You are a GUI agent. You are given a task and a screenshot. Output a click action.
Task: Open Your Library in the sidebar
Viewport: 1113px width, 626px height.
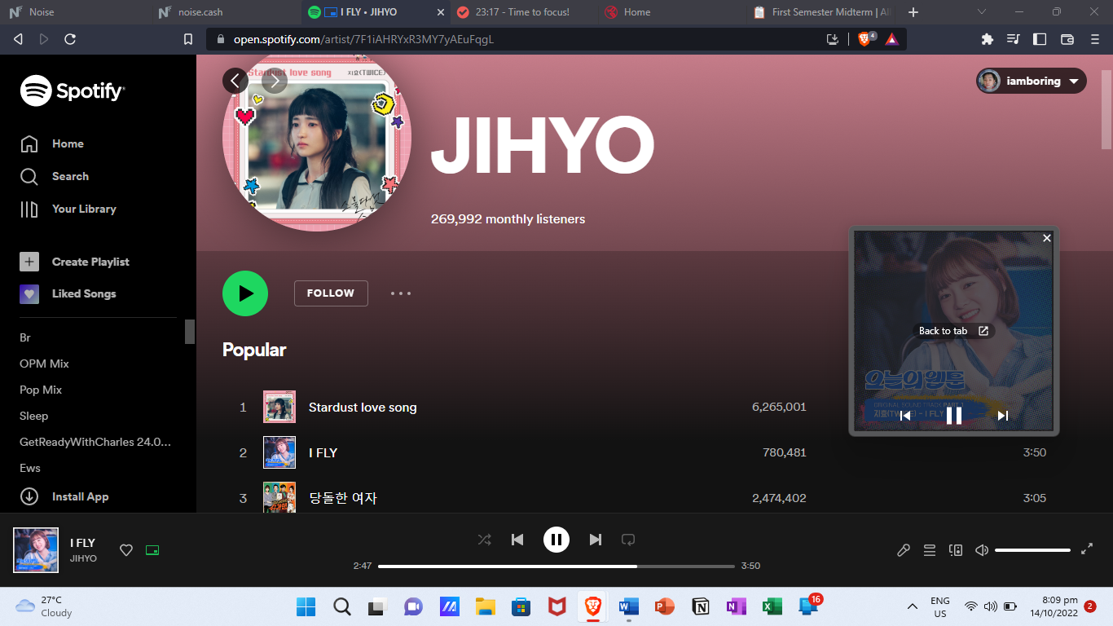tap(68, 209)
